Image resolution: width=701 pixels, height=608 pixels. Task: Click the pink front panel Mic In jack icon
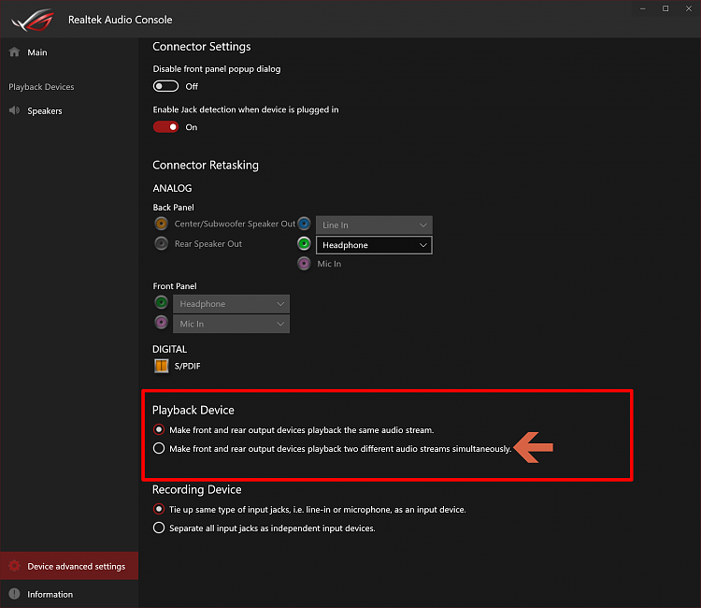click(x=162, y=322)
